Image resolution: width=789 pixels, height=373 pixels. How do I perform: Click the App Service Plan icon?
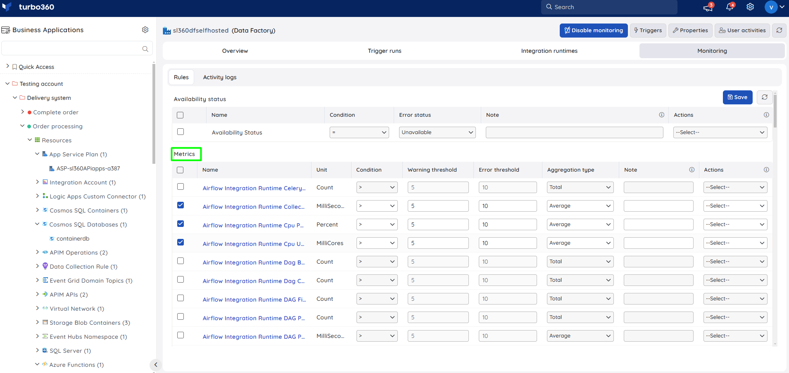click(x=45, y=154)
